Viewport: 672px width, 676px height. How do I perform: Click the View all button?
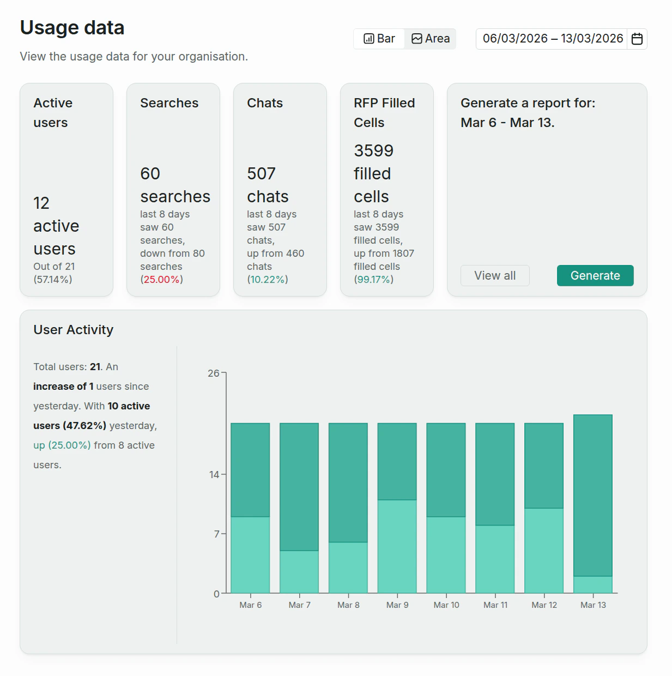coord(494,275)
